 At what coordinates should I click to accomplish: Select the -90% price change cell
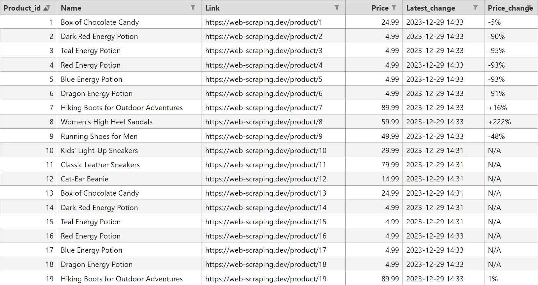click(511, 36)
